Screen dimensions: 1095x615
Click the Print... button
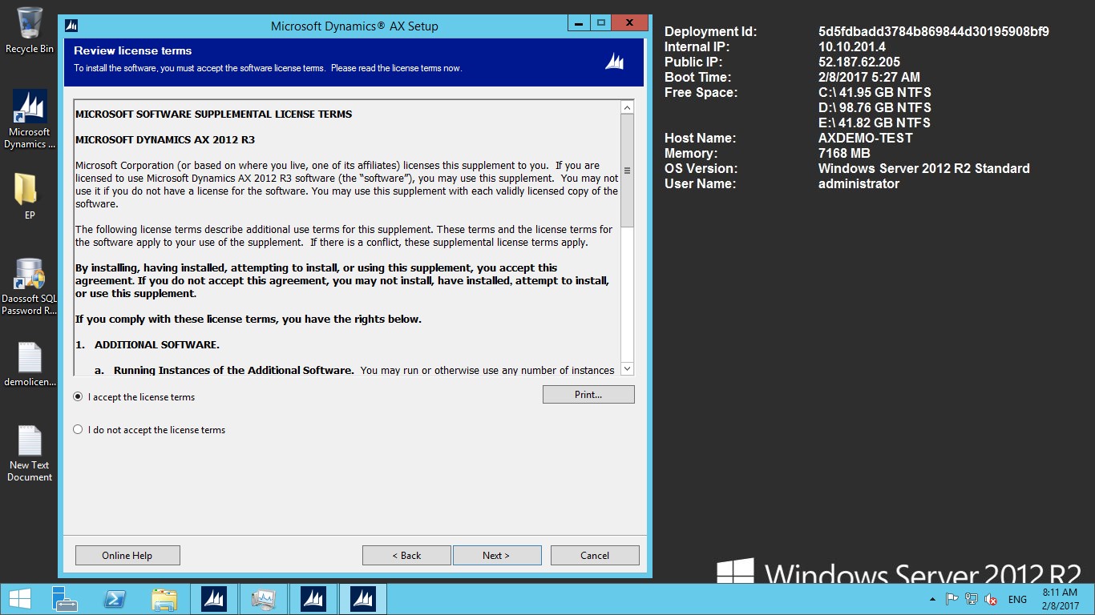[588, 395]
